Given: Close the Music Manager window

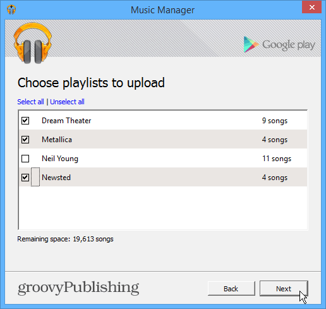Looking at the screenshot, I should pos(311,8).
